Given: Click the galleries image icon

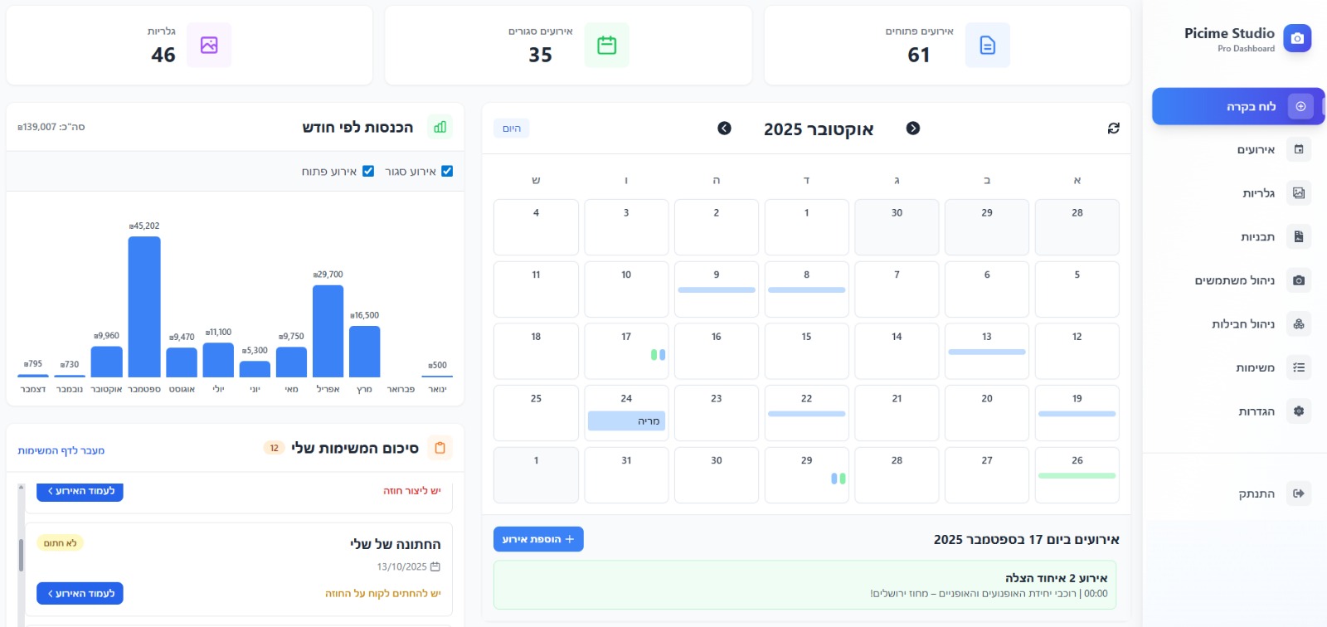Looking at the screenshot, I should coord(209,45).
